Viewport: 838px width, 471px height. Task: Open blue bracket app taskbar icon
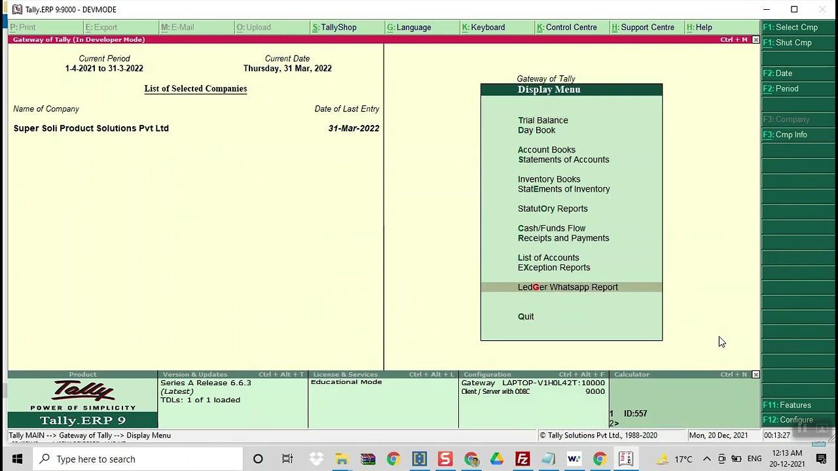(x=419, y=459)
